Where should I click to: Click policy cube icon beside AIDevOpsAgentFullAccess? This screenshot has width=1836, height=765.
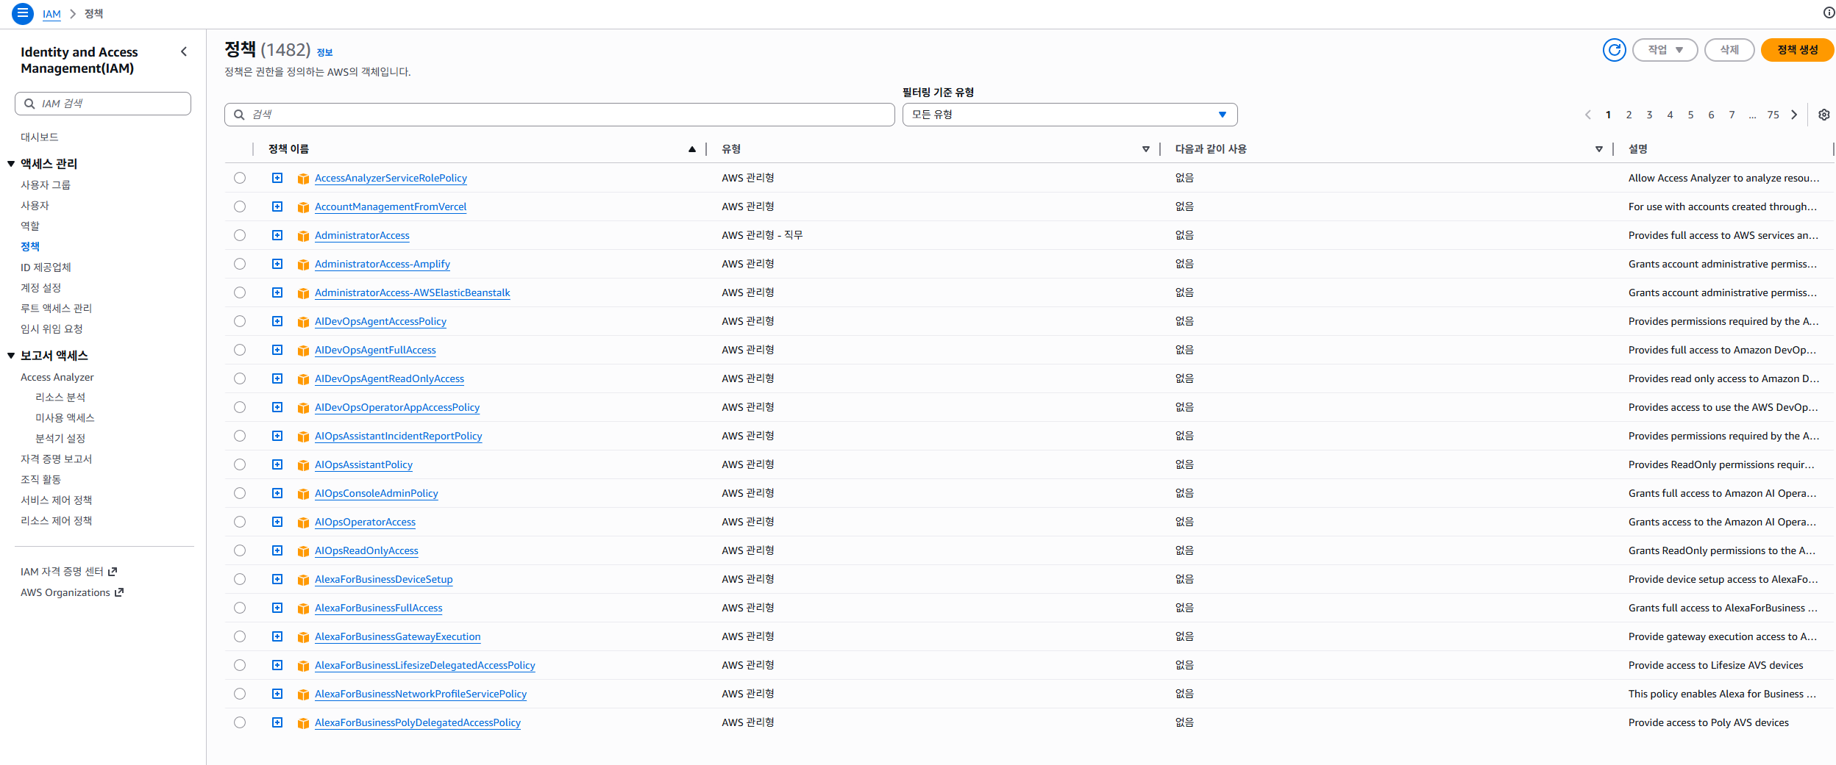(303, 351)
